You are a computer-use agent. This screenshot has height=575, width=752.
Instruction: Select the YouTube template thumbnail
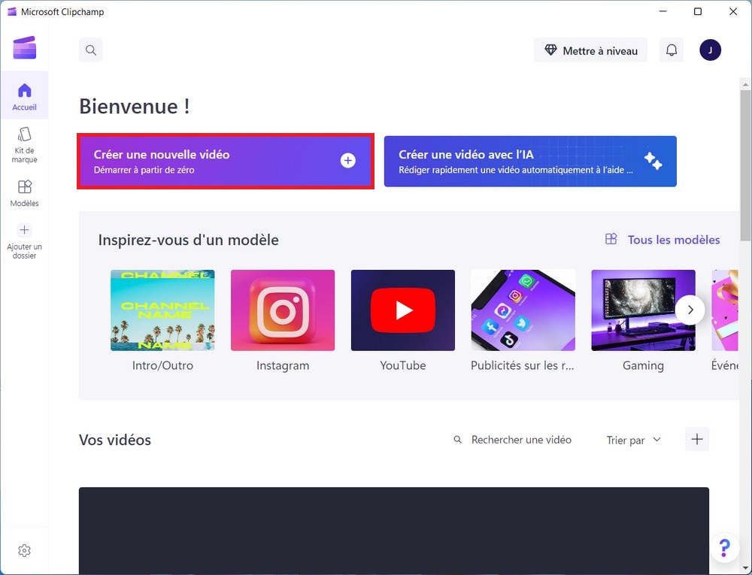[x=403, y=310]
